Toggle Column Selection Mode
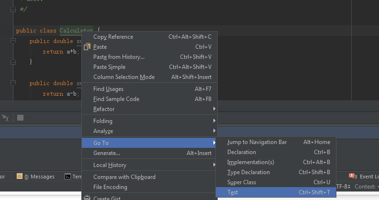Image resolution: width=379 pixels, height=200 pixels. pos(124,77)
